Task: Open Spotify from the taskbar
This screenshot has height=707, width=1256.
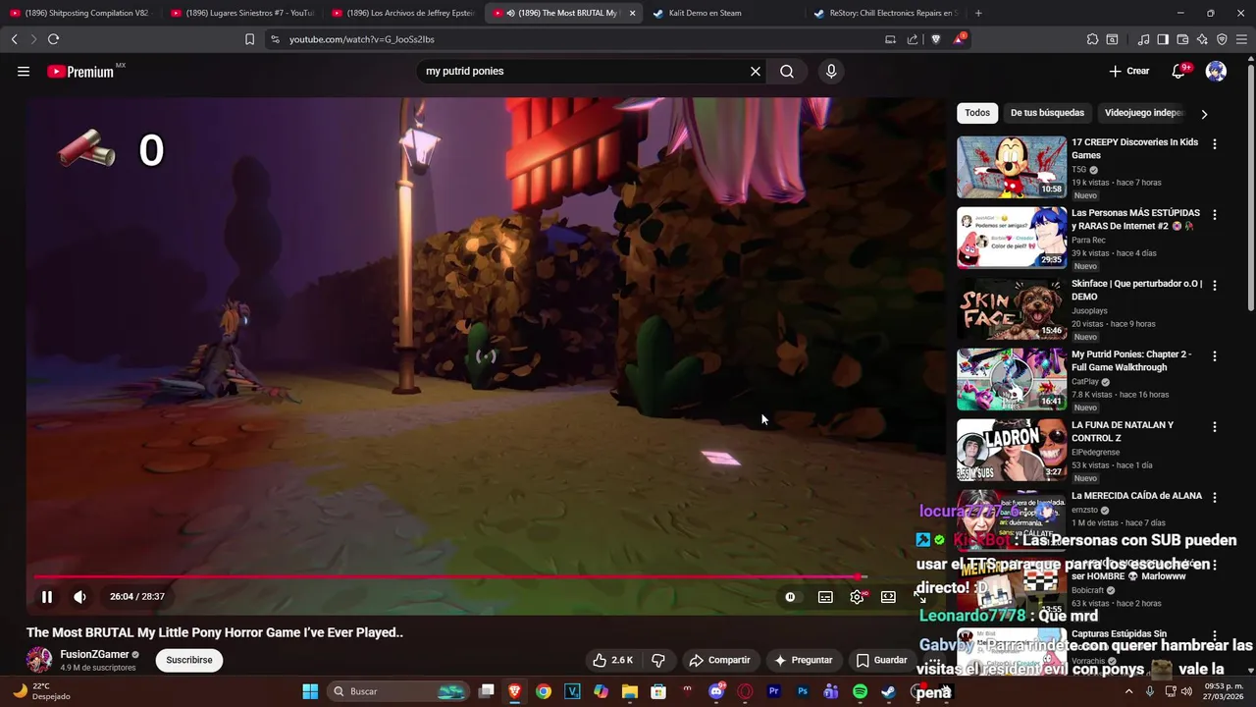Action: click(x=860, y=691)
